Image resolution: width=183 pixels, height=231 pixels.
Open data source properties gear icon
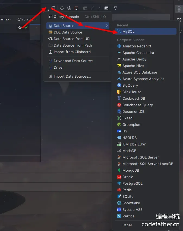pos(69,8)
